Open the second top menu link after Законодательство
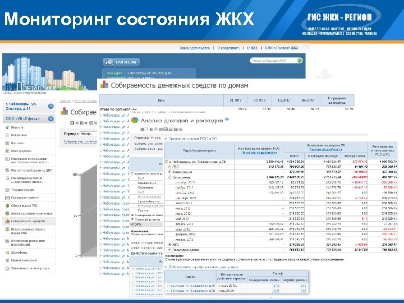This screenshot has width=404, height=303. coord(228,48)
